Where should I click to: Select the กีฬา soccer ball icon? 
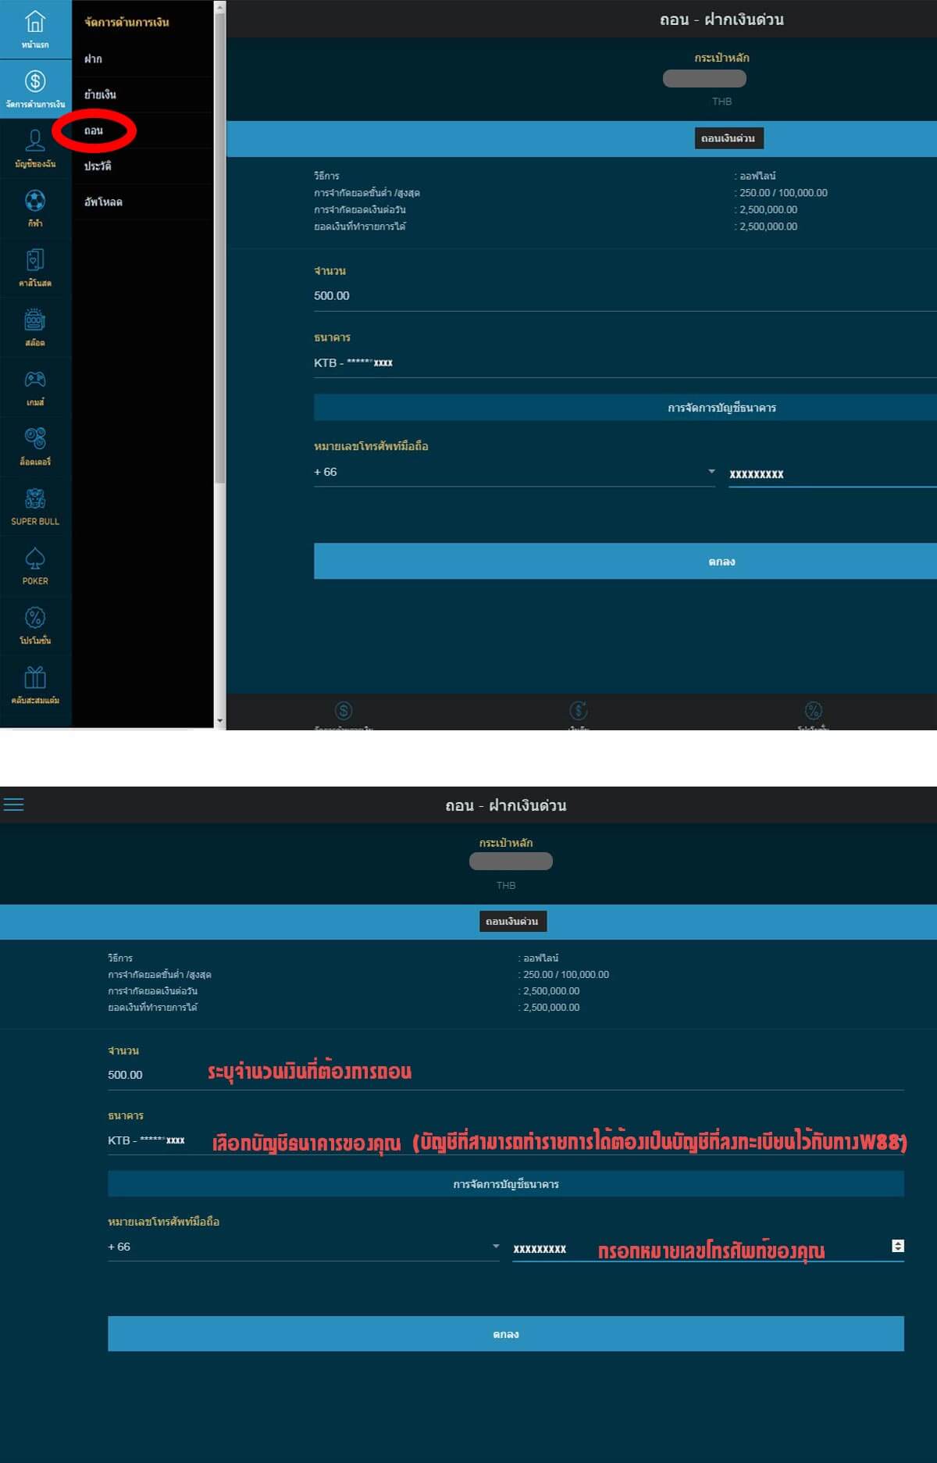35,201
